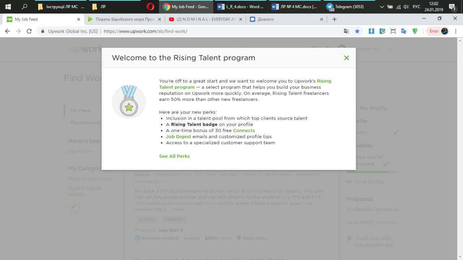Click the Asterisk skill tag
Screen dimensions: 463x260
147,219
